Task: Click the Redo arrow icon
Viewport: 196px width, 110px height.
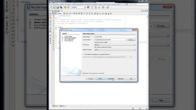Action: pos(68,7)
